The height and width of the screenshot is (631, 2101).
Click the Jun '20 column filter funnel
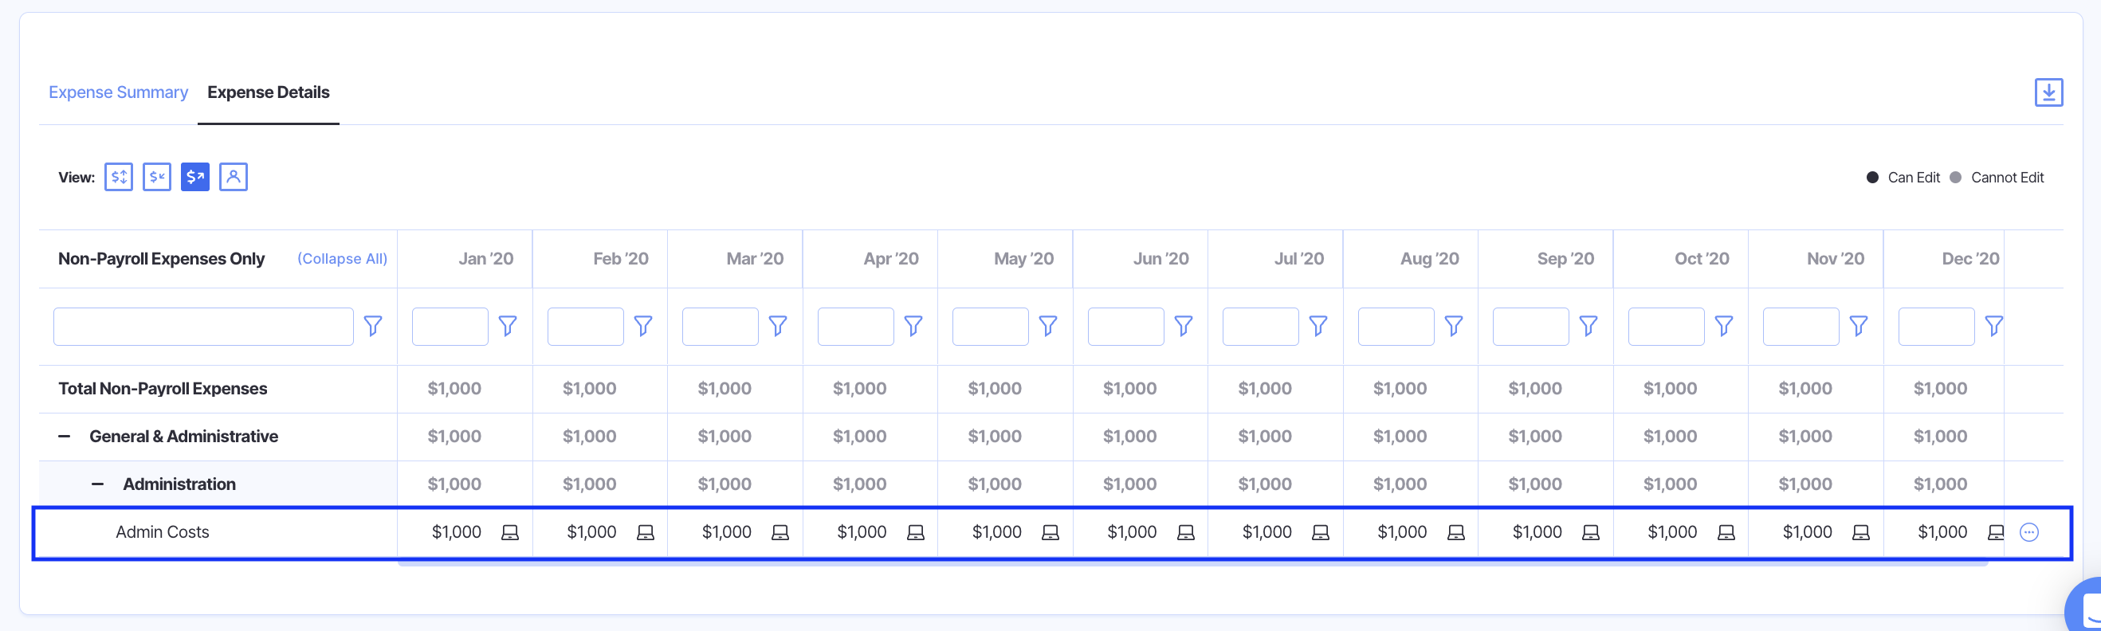(x=1183, y=326)
